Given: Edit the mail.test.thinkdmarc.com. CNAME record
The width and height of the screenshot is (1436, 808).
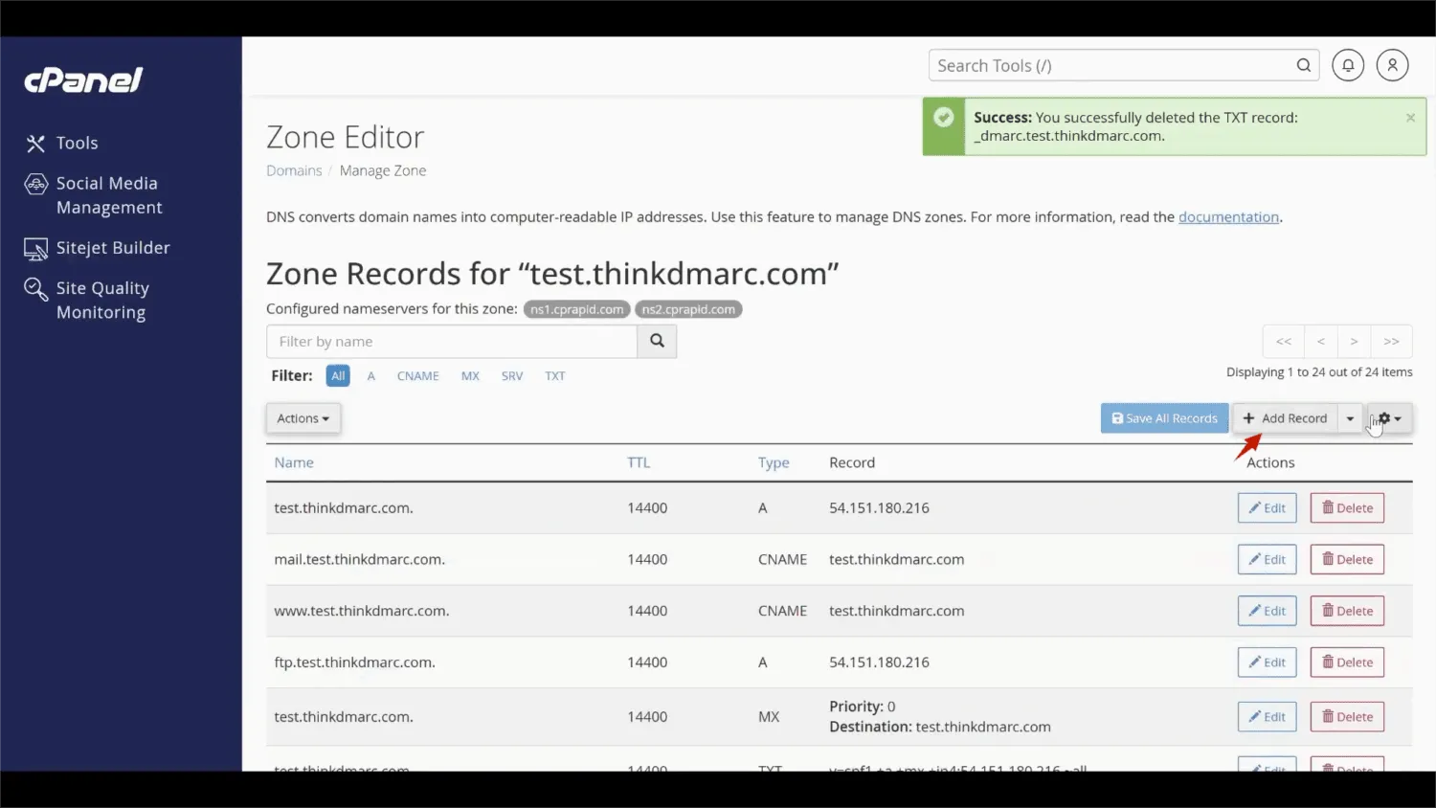Looking at the screenshot, I should [1267, 560].
